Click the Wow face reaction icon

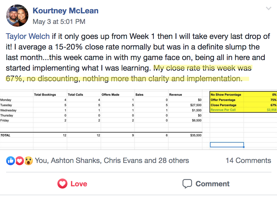point(28,160)
